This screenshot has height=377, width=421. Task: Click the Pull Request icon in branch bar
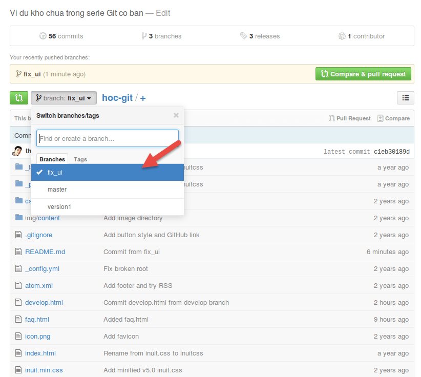pyautogui.click(x=332, y=118)
